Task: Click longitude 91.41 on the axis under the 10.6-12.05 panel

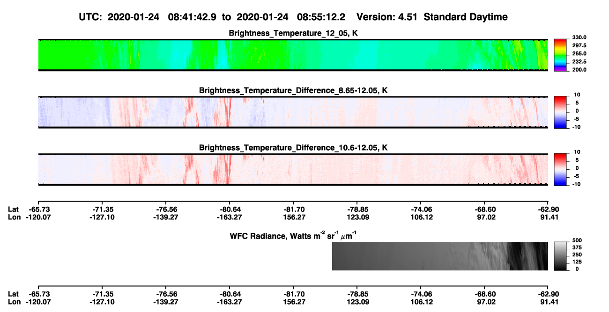Action: [549, 217]
